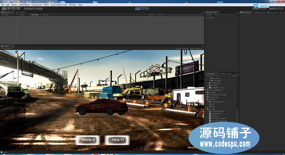Toggle scene lighting sun icon
Viewport: 285px width, 155px height.
click(37, 15)
